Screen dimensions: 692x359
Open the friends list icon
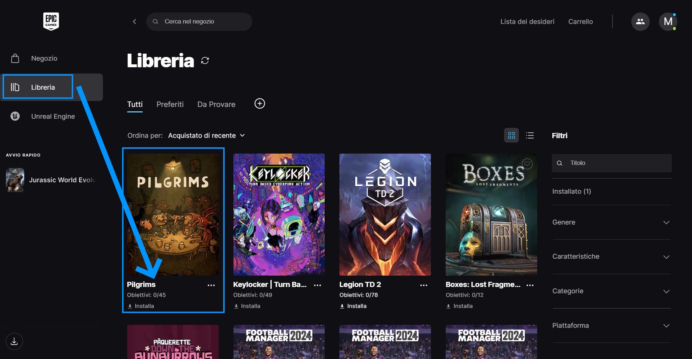[x=641, y=22]
